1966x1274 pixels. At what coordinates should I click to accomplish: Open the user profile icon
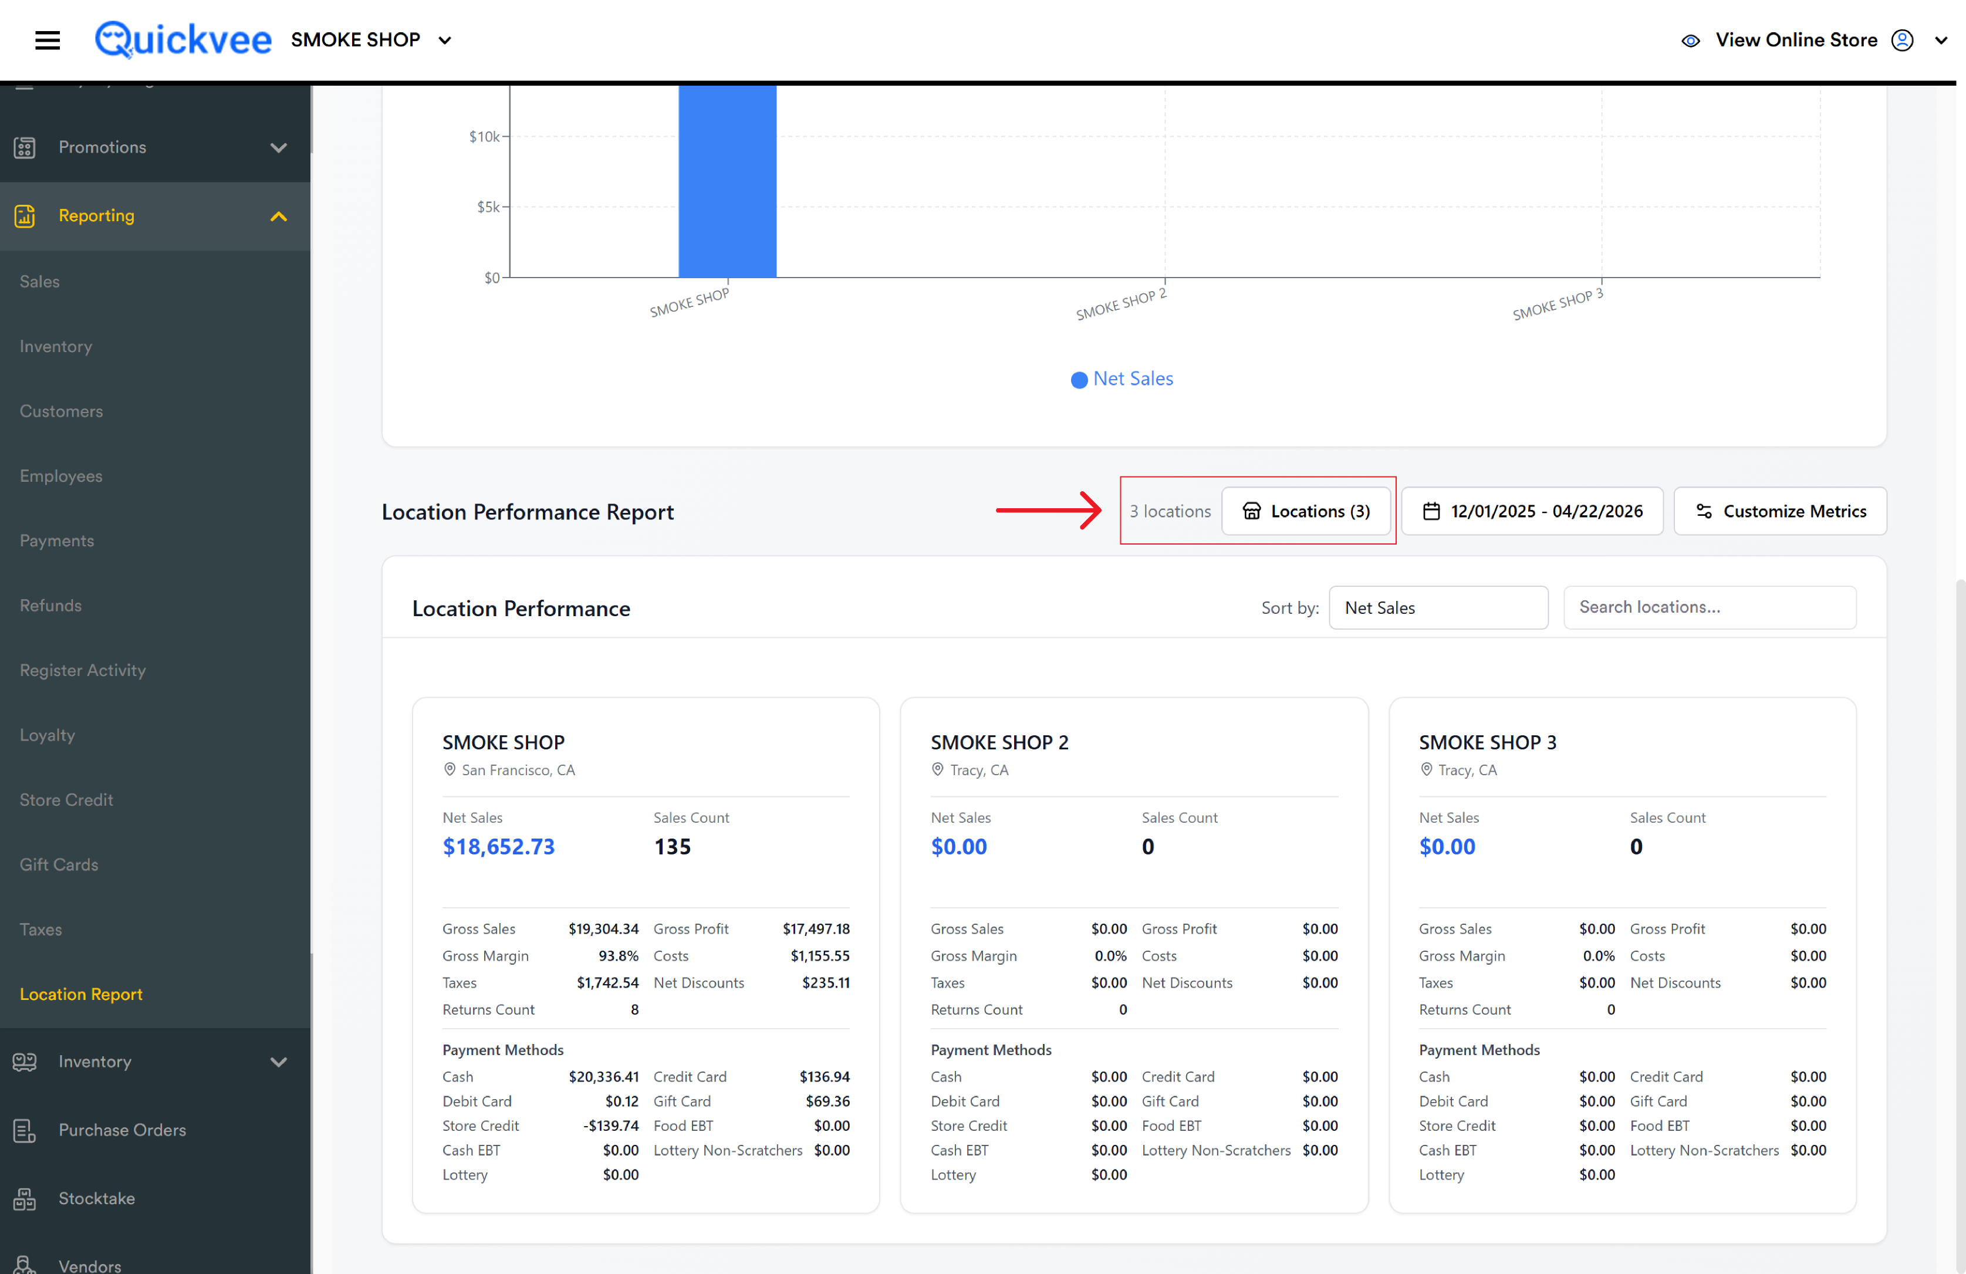click(1901, 40)
